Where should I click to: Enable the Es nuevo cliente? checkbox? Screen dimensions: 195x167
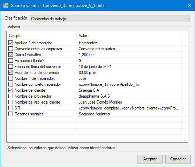pos(10,61)
